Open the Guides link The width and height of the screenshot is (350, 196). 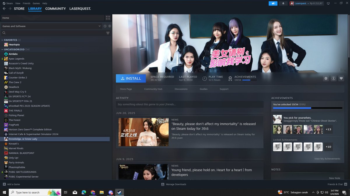pyautogui.click(x=204, y=89)
